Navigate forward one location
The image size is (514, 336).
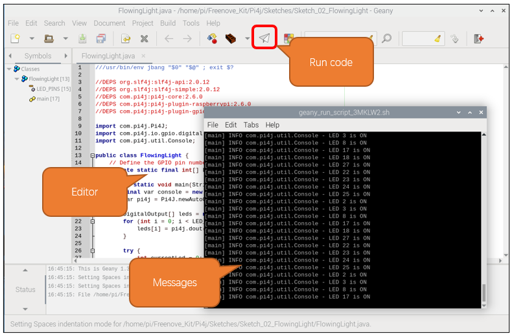point(187,39)
